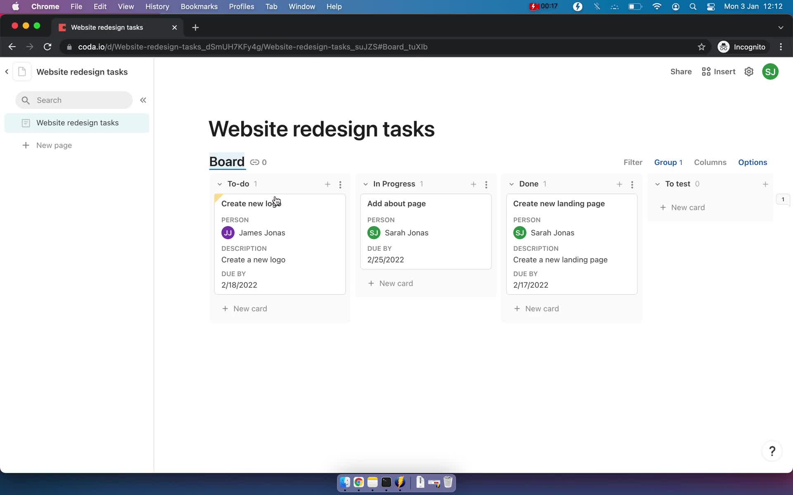This screenshot has height=495, width=793.
Task: Open the Chrome File menu
Action: coord(76,7)
